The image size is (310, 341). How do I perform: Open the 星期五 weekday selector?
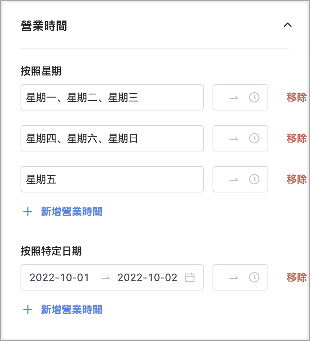click(112, 179)
